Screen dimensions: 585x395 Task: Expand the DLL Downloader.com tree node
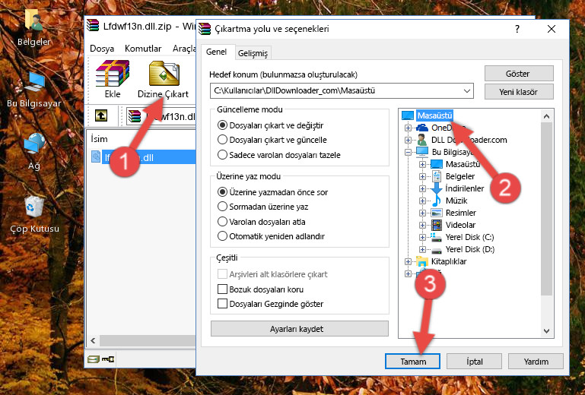coord(409,140)
